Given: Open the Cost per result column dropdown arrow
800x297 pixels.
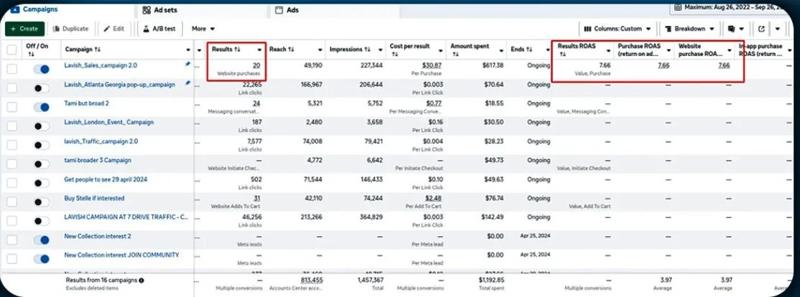Looking at the screenshot, I should [441, 50].
